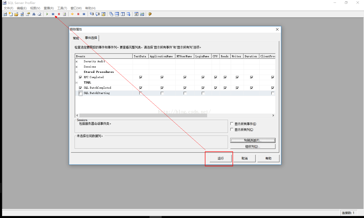Enable the 显示所有列 checkbox
This screenshot has height=218, width=364.
coord(232,129)
